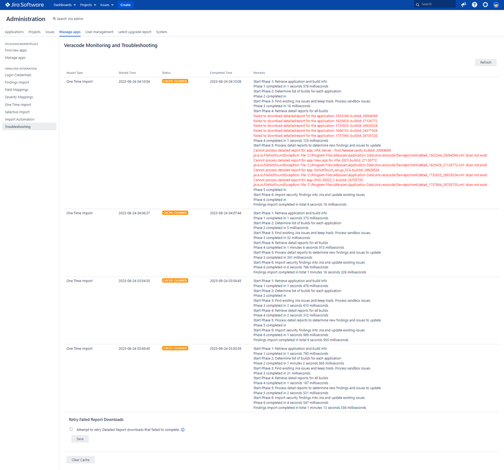Open Severity Mappings in sidebar

[x=19, y=97]
